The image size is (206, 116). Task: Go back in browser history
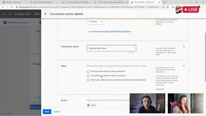[x=3, y=7]
